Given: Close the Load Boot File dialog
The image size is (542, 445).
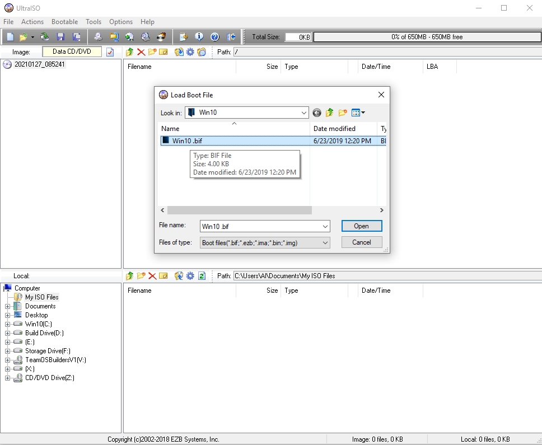Looking at the screenshot, I should 381,95.
